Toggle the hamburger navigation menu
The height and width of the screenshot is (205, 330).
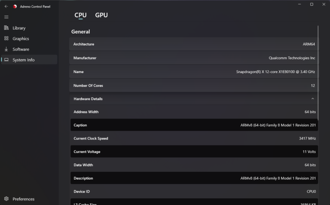pyautogui.click(x=6, y=17)
